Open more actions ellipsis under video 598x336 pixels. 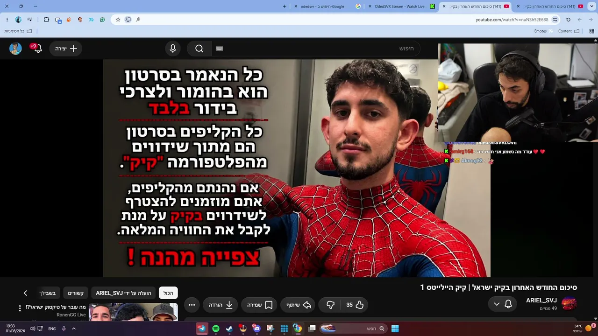(x=192, y=305)
